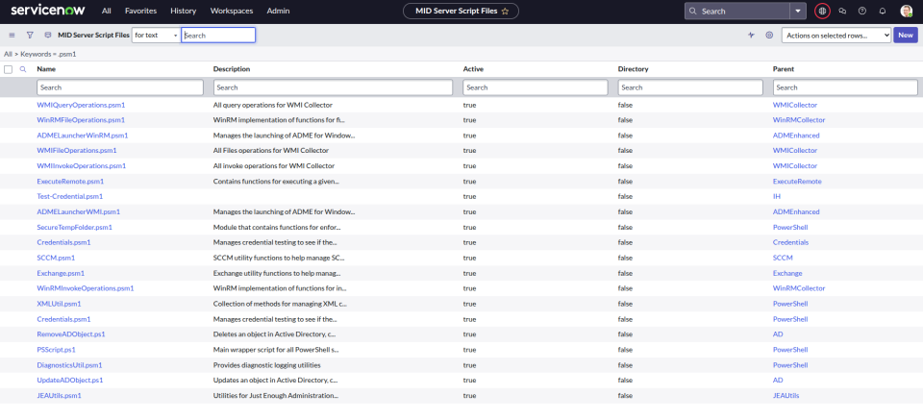This screenshot has height=420, width=923.
Task: Focus the Directory column search field
Action: click(690, 87)
